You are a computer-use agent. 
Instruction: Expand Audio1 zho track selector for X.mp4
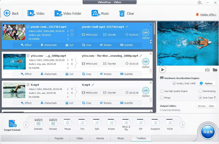(68, 93)
